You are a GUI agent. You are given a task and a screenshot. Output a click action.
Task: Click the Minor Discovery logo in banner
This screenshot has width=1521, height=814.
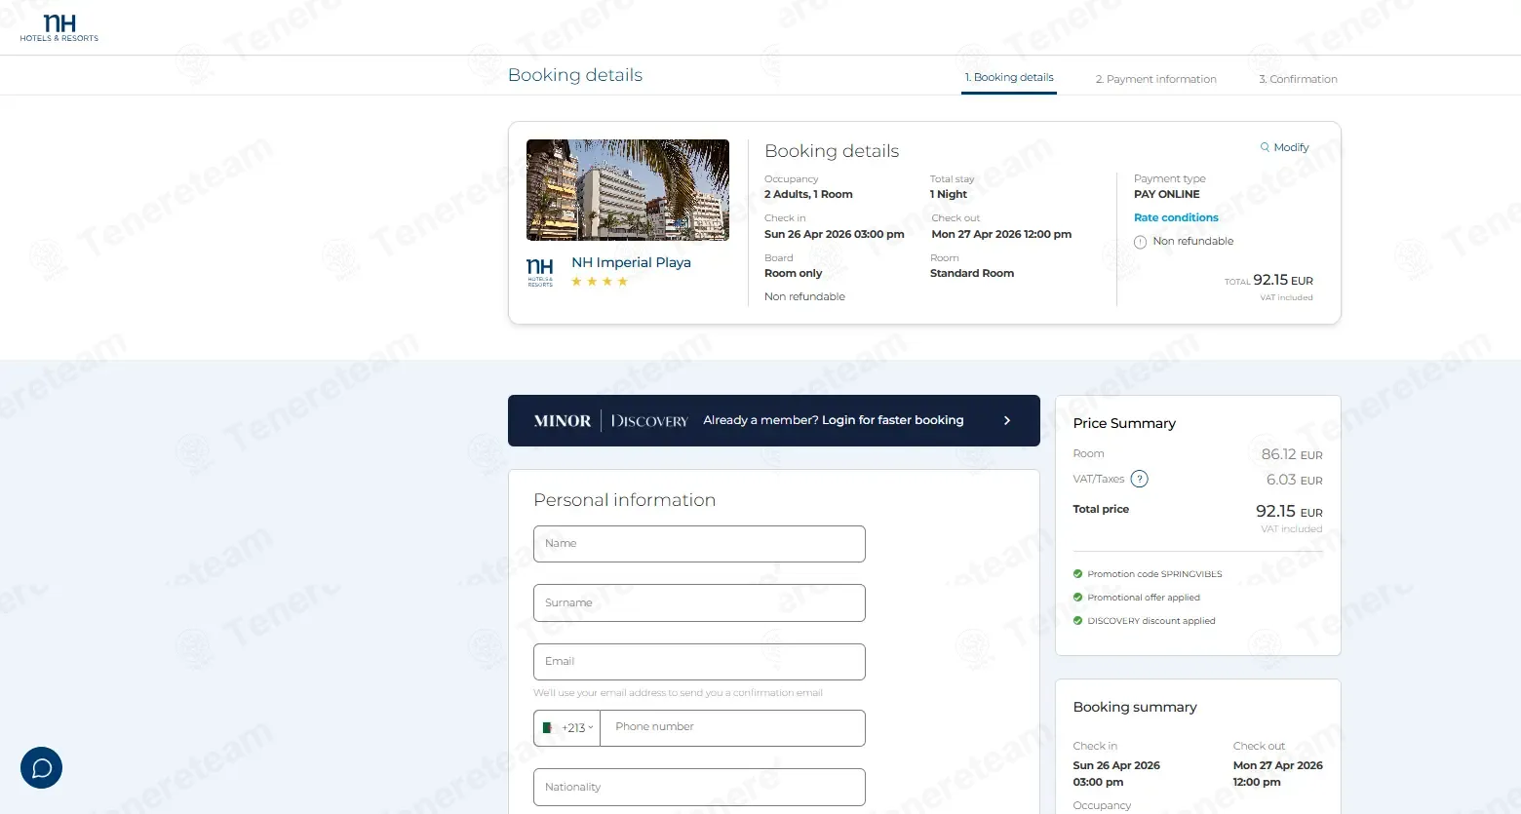[x=610, y=421]
